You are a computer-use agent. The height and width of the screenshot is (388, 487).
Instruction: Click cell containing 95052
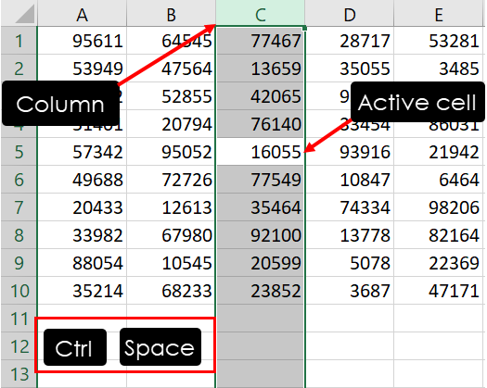[171, 152]
